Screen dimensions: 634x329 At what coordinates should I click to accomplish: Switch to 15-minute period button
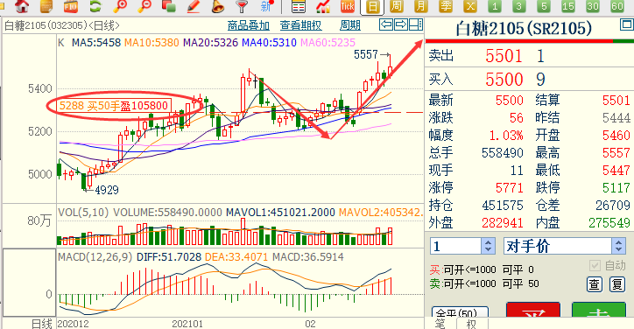568,6
